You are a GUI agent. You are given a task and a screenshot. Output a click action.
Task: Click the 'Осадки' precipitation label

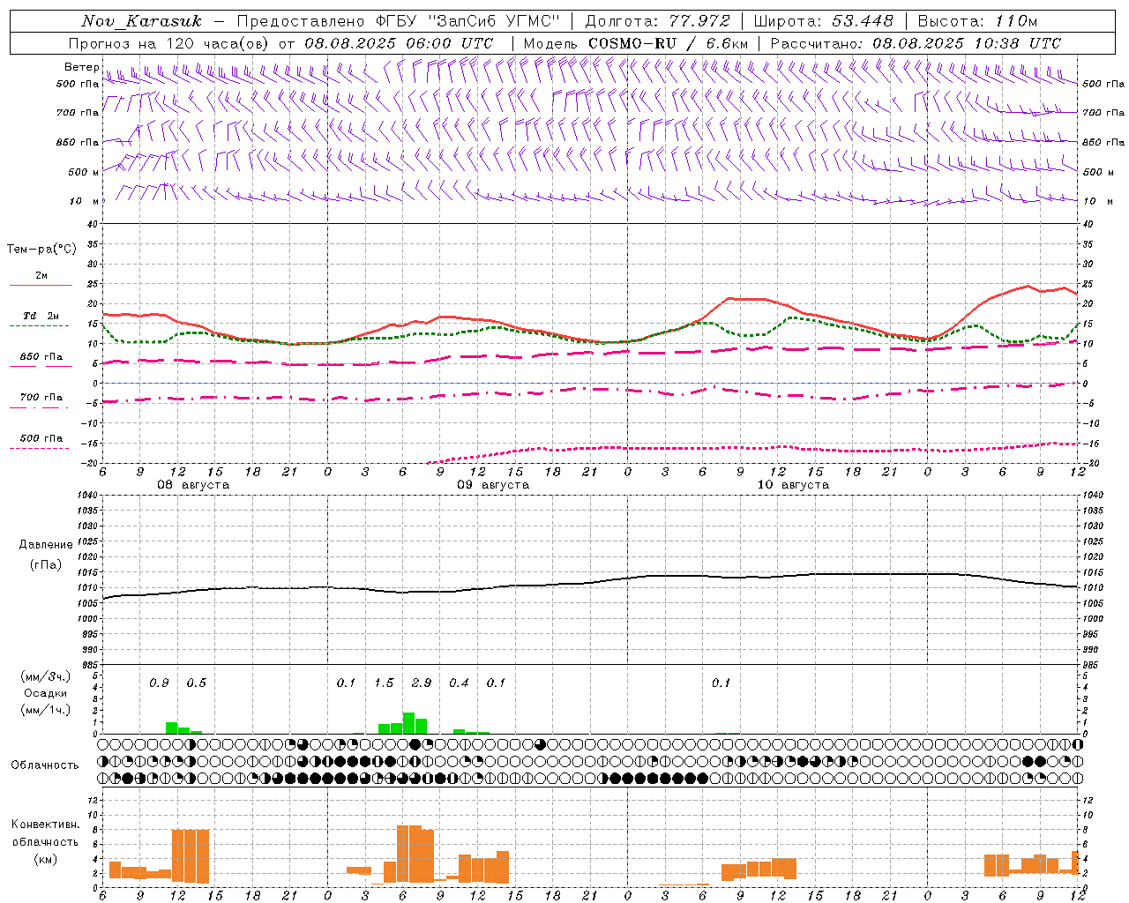[45, 693]
